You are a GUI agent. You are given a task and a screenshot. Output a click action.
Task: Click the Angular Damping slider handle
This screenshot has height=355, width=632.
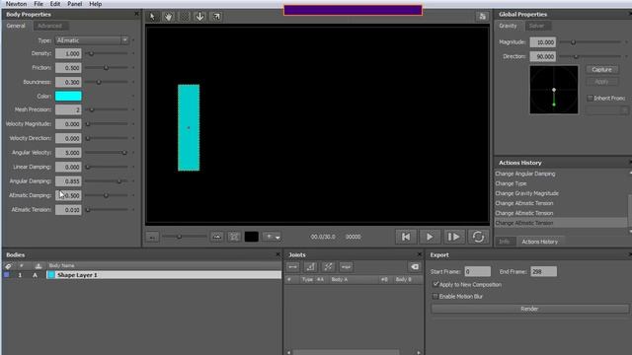point(119,181)
